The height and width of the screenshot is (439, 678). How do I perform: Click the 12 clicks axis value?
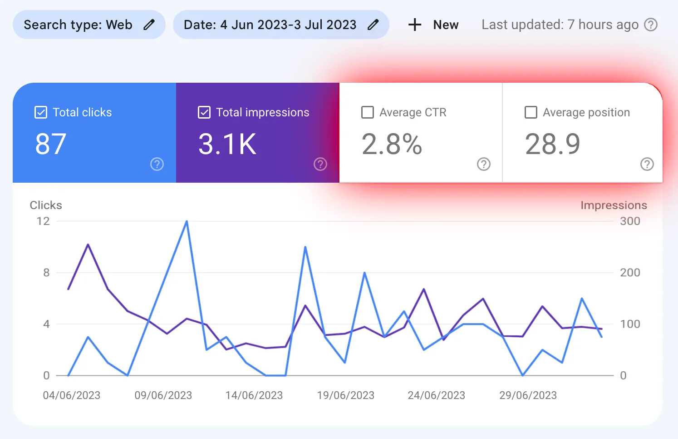pos(43,221)
